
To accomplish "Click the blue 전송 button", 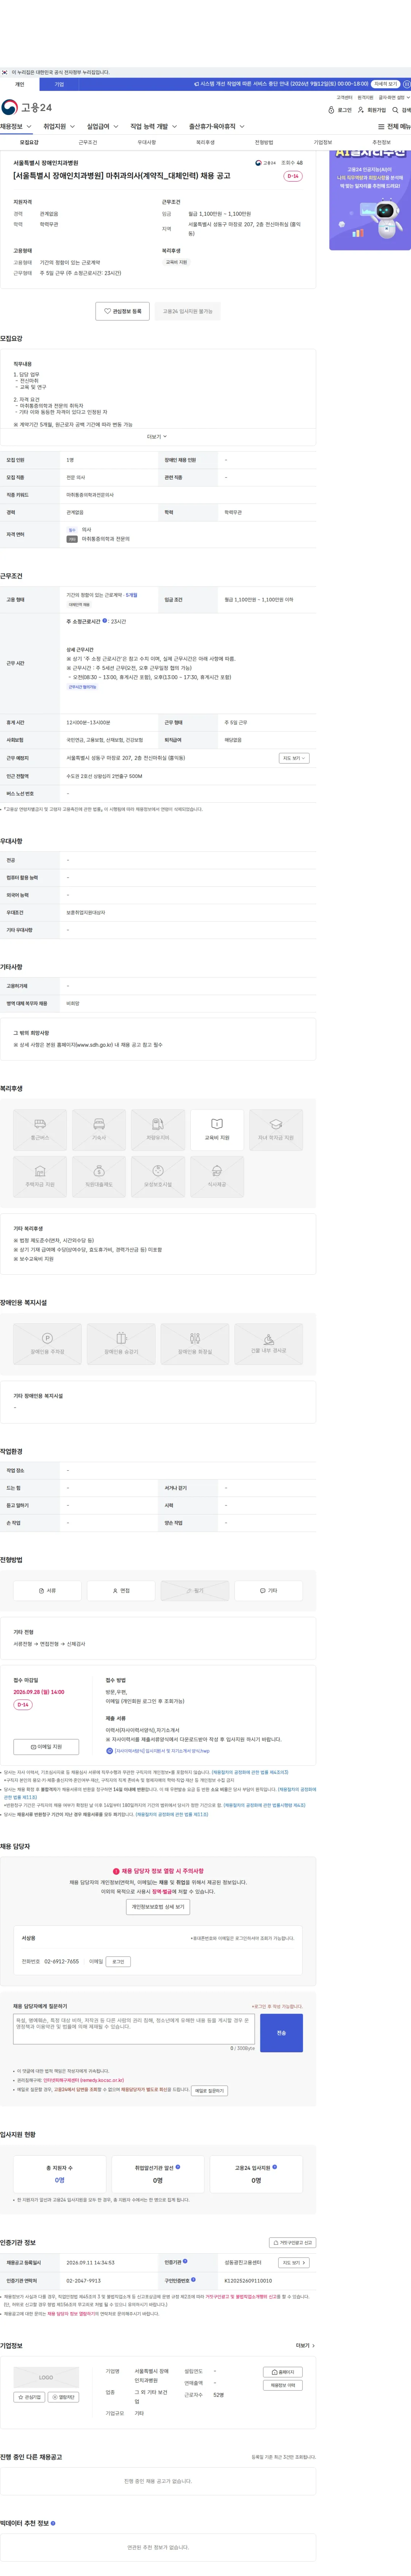I will coord(281,2032).
